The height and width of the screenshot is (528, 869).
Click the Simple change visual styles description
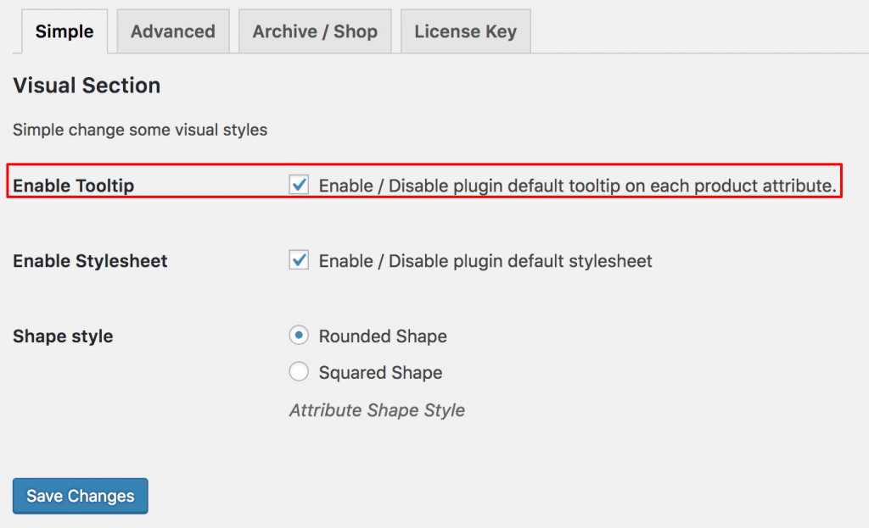click(139, 130)
